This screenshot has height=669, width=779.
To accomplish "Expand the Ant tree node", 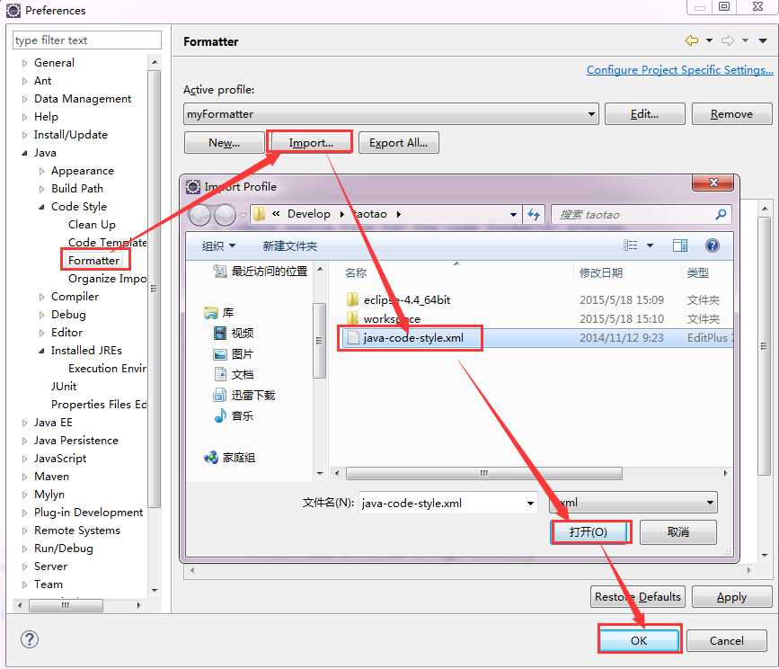I will coord(24,81).
